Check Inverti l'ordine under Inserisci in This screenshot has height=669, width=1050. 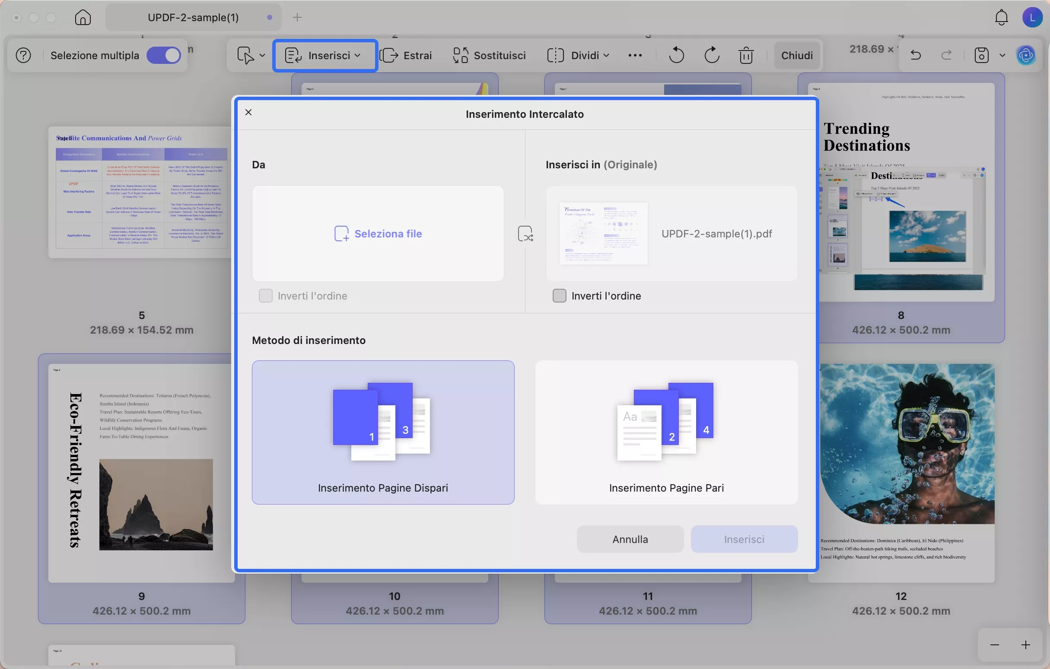pyautogui.click(x=560, y=296)
